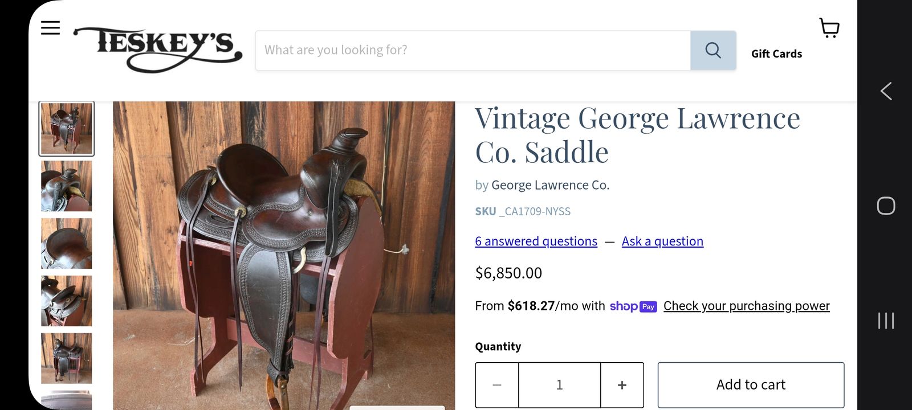Select the second saddle thumbnail
This screenshot has width=912, height=410.
pyautogui.click(x=67, y=186)
